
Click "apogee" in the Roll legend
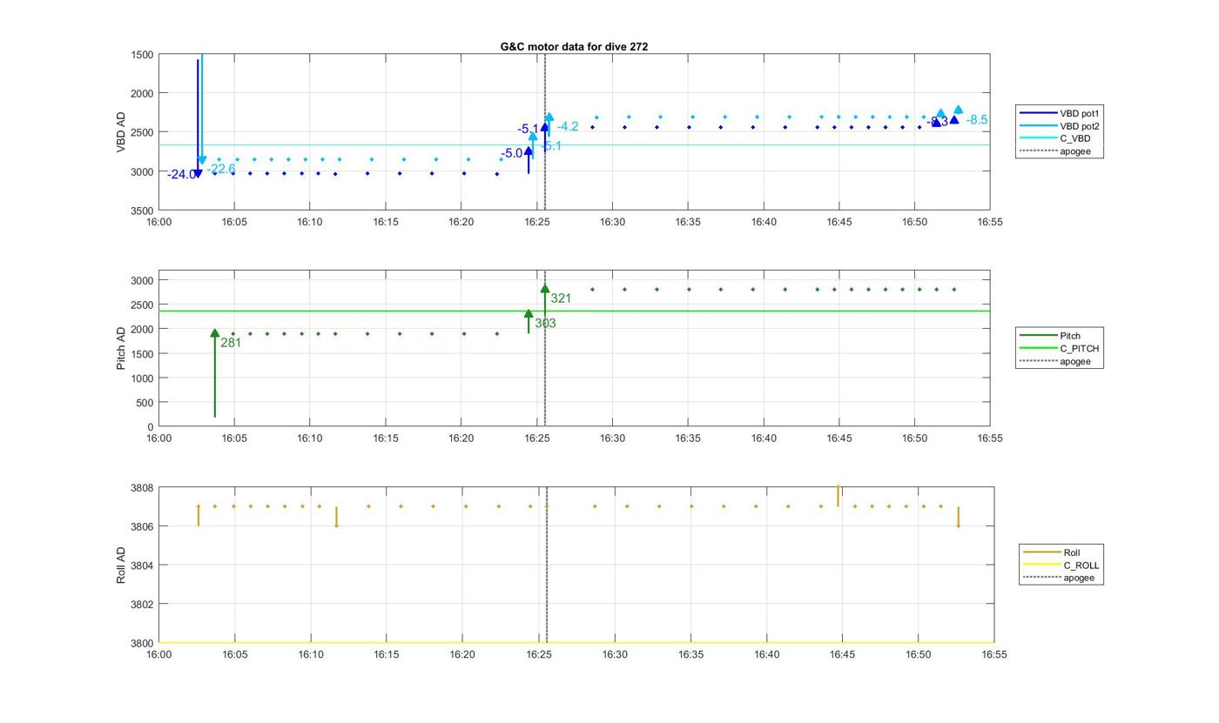coord(1060,578)
